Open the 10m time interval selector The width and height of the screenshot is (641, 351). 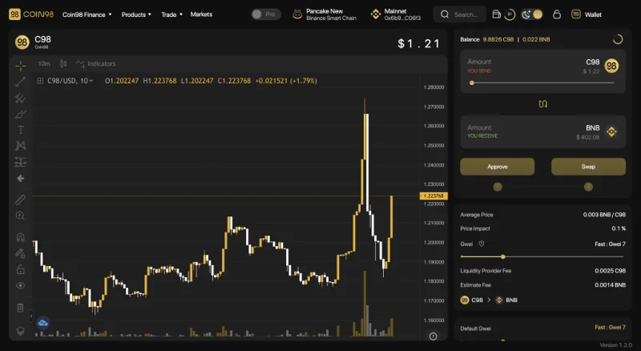44,64
